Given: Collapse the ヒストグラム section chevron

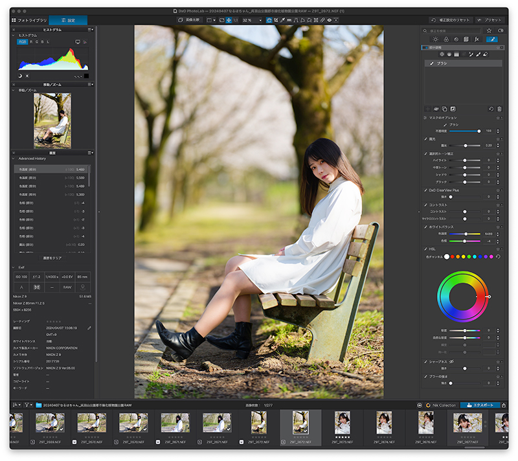Looking at the screenshot, I should (x=13, y=35).
